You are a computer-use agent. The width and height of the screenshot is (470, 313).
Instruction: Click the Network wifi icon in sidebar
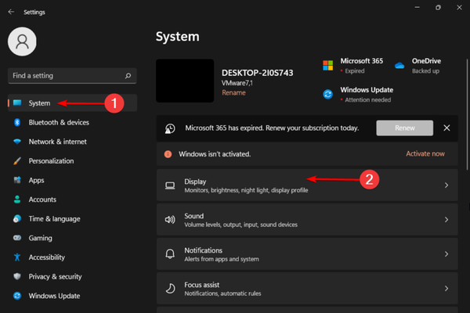pyautogui.click(x=17, y=142)
